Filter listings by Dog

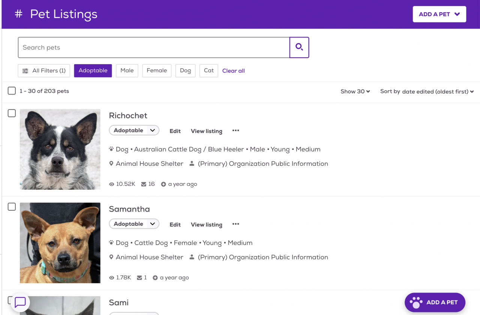pyautogui.click(x=185, y=70)
